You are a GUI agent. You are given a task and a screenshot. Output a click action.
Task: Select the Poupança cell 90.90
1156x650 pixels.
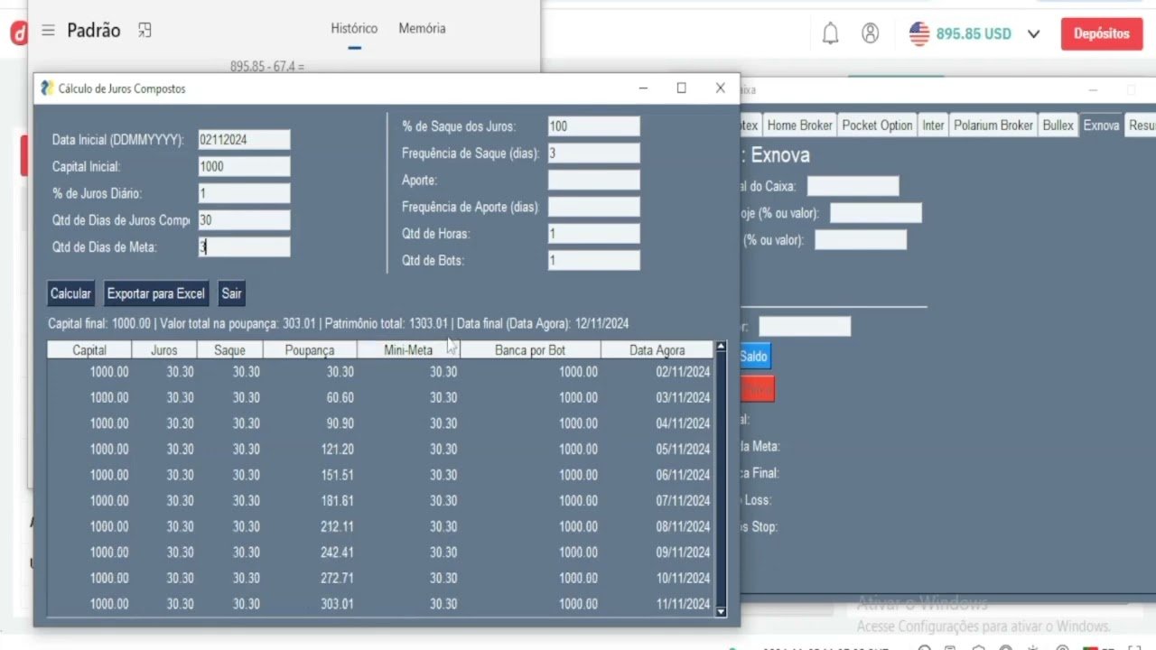(340, 423)
